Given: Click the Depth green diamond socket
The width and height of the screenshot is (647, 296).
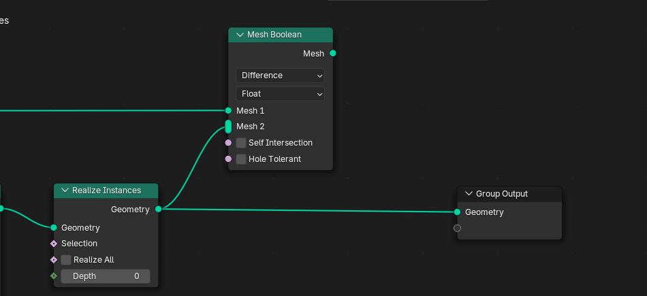Looking at the screenshot, I should [x=54, y=276].
